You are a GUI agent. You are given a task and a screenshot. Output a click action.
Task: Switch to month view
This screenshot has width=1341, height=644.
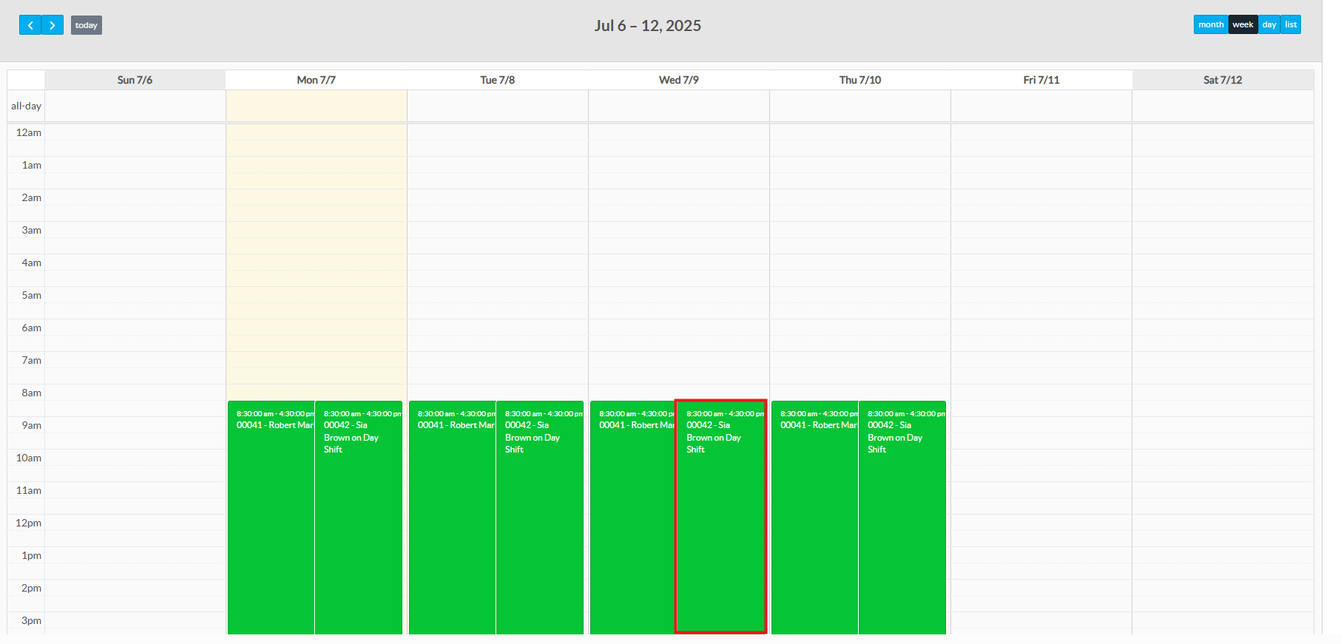tap(1211, 24)
